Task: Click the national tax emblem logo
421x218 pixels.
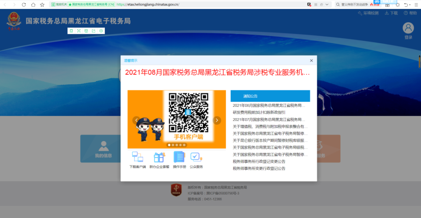Action: (14, 21)
